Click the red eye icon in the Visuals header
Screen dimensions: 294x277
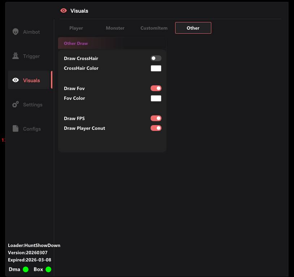pos(64,11)
